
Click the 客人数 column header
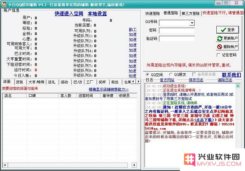coord(68,95)
